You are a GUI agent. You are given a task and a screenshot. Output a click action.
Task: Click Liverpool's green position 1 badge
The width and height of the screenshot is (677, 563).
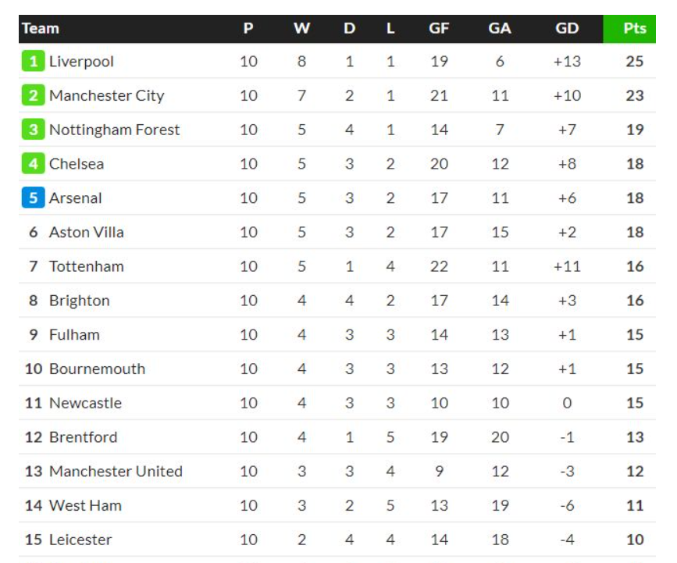coord(34,62)
